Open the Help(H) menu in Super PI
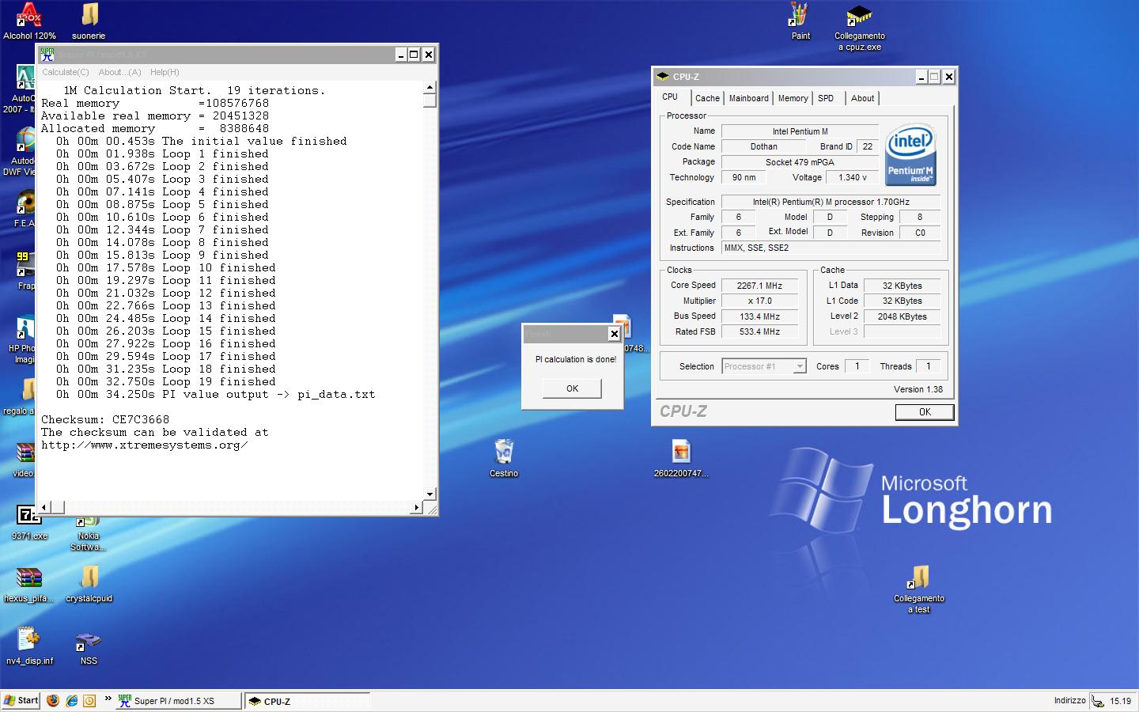 point(165,72)
